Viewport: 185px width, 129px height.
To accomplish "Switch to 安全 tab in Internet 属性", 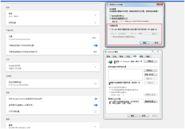I will point(115,56).
